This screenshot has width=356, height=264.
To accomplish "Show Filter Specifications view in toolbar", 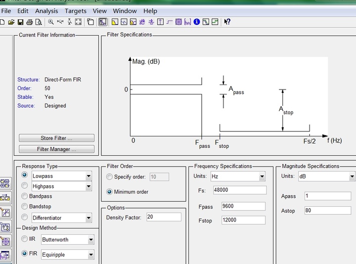I will click(103, 22).
